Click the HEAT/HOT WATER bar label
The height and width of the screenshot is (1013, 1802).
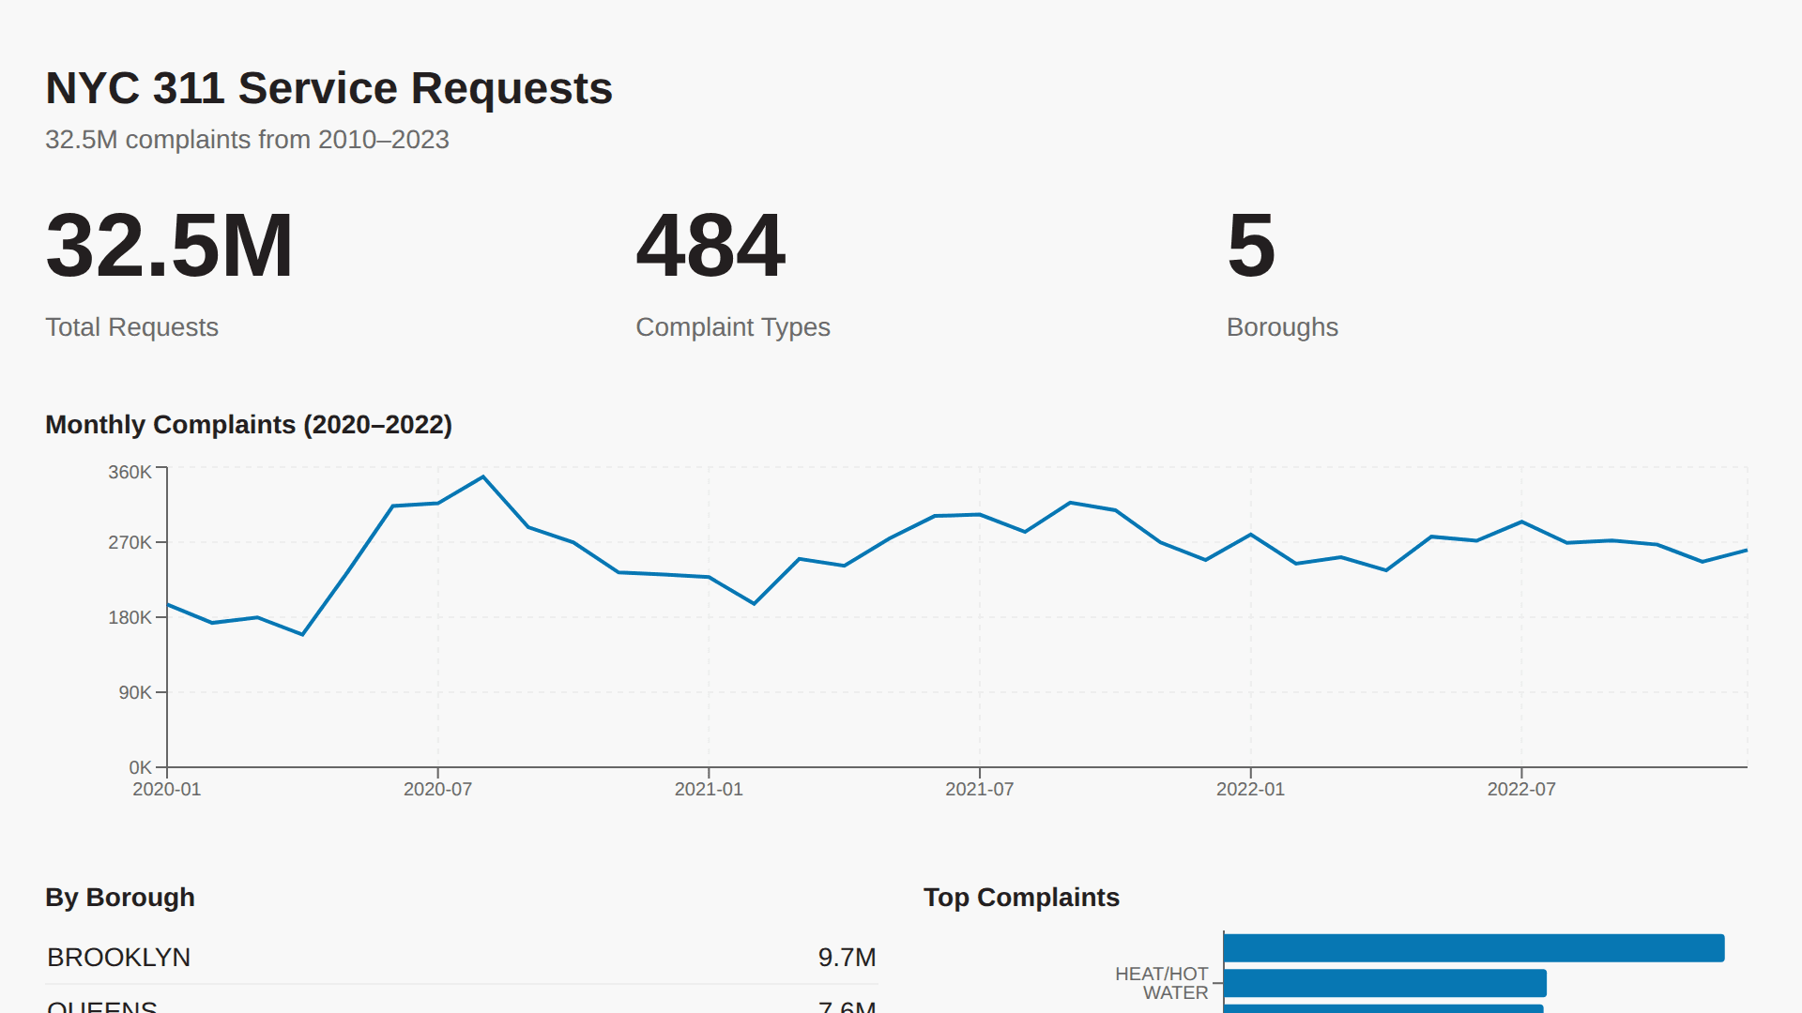tap(1162, 983)
